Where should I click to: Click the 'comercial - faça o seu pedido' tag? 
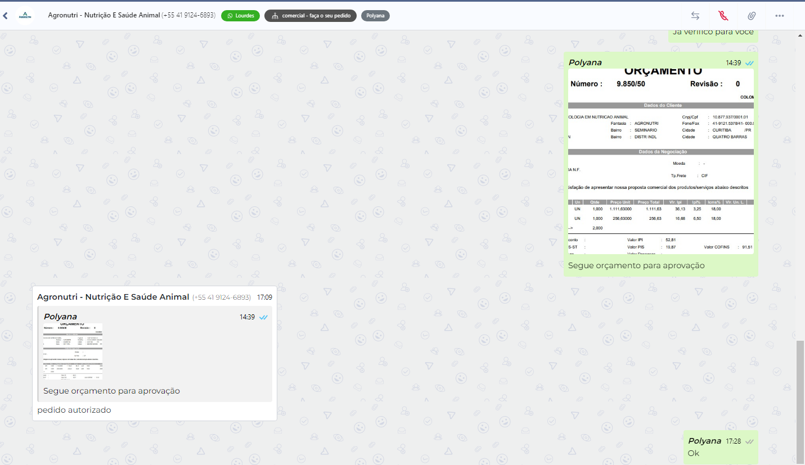coord(310,16)
